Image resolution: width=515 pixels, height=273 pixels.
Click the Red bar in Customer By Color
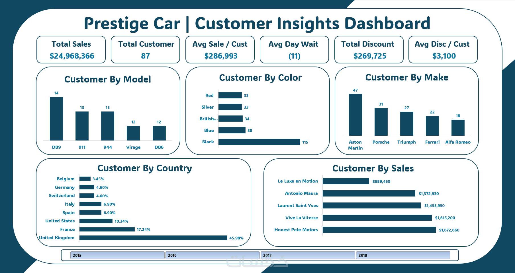click(x=230, y=95)
